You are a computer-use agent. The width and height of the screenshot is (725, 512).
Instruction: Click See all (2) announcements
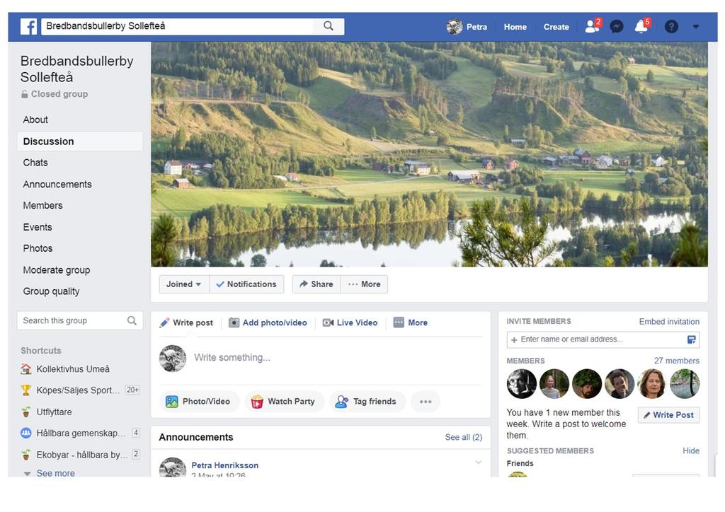463,437
